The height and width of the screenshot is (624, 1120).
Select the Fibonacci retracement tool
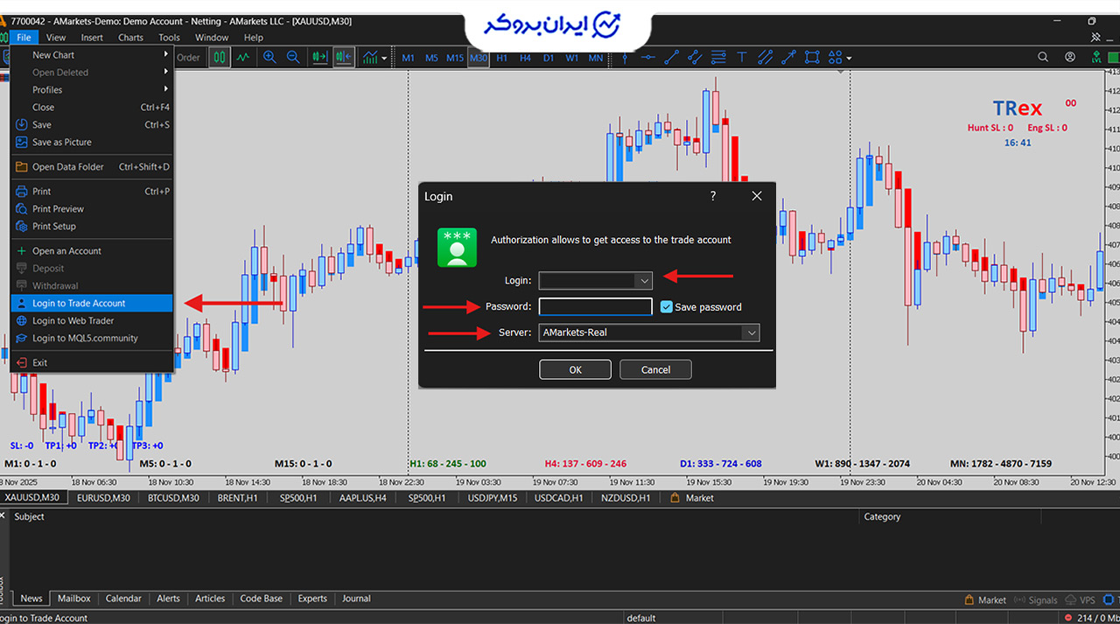(x=718, y=58)
